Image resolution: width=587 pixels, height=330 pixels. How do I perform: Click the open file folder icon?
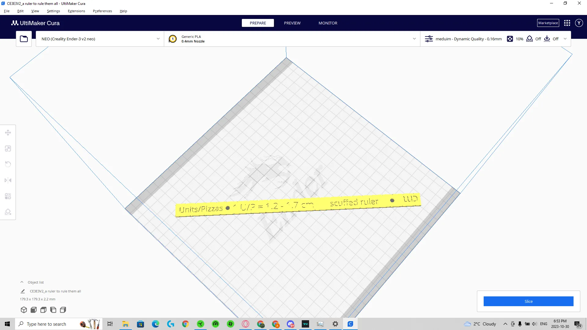tap(24, 39)
